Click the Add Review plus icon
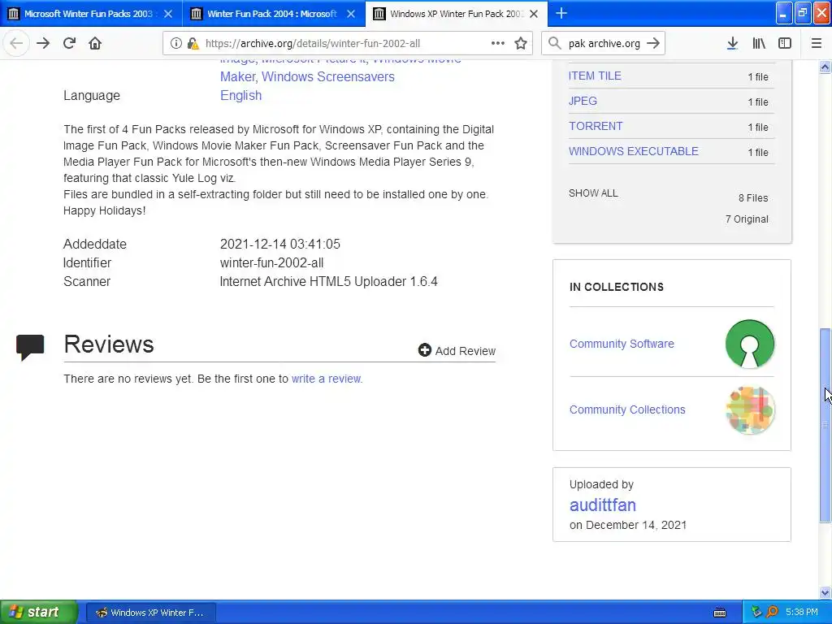This screenshot has height=624, width=832. click(424, 349)
